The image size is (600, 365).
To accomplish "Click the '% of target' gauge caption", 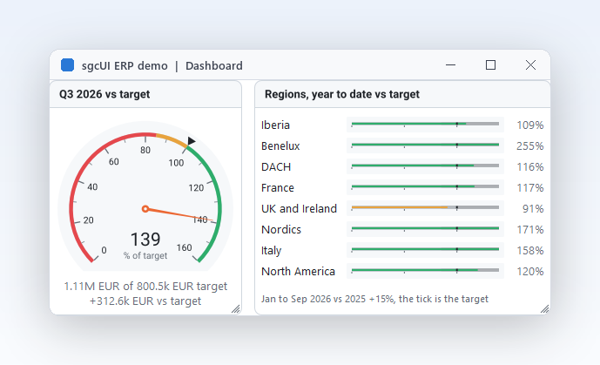I will tap(145, 255).
